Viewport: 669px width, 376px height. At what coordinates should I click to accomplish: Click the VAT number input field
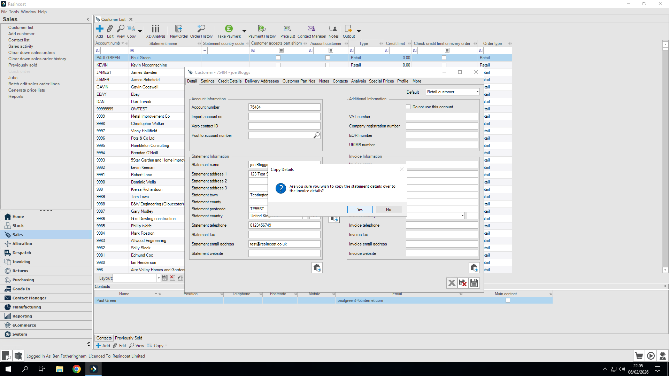441,117
